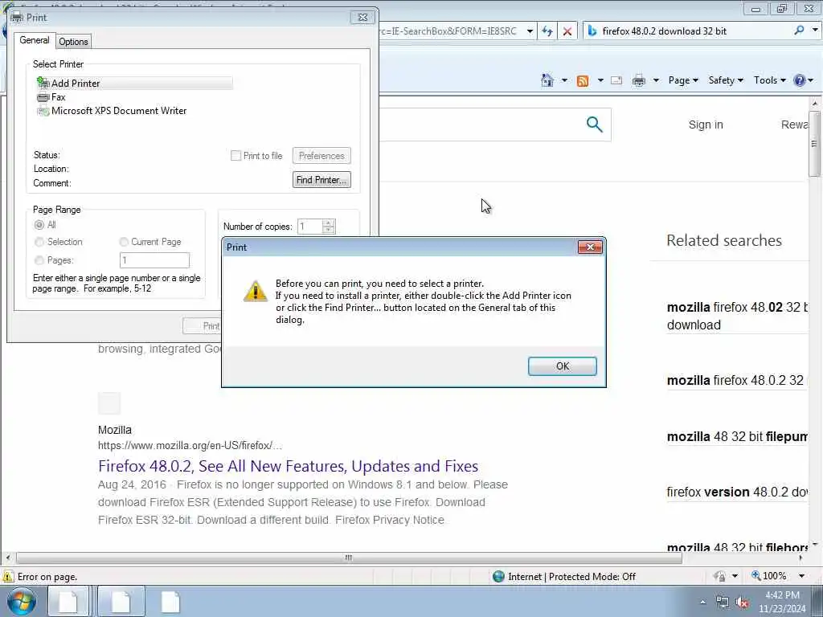Screen dimensions: 823x617
Task: Click the Preferences button
Action: [x=321, y=156]
